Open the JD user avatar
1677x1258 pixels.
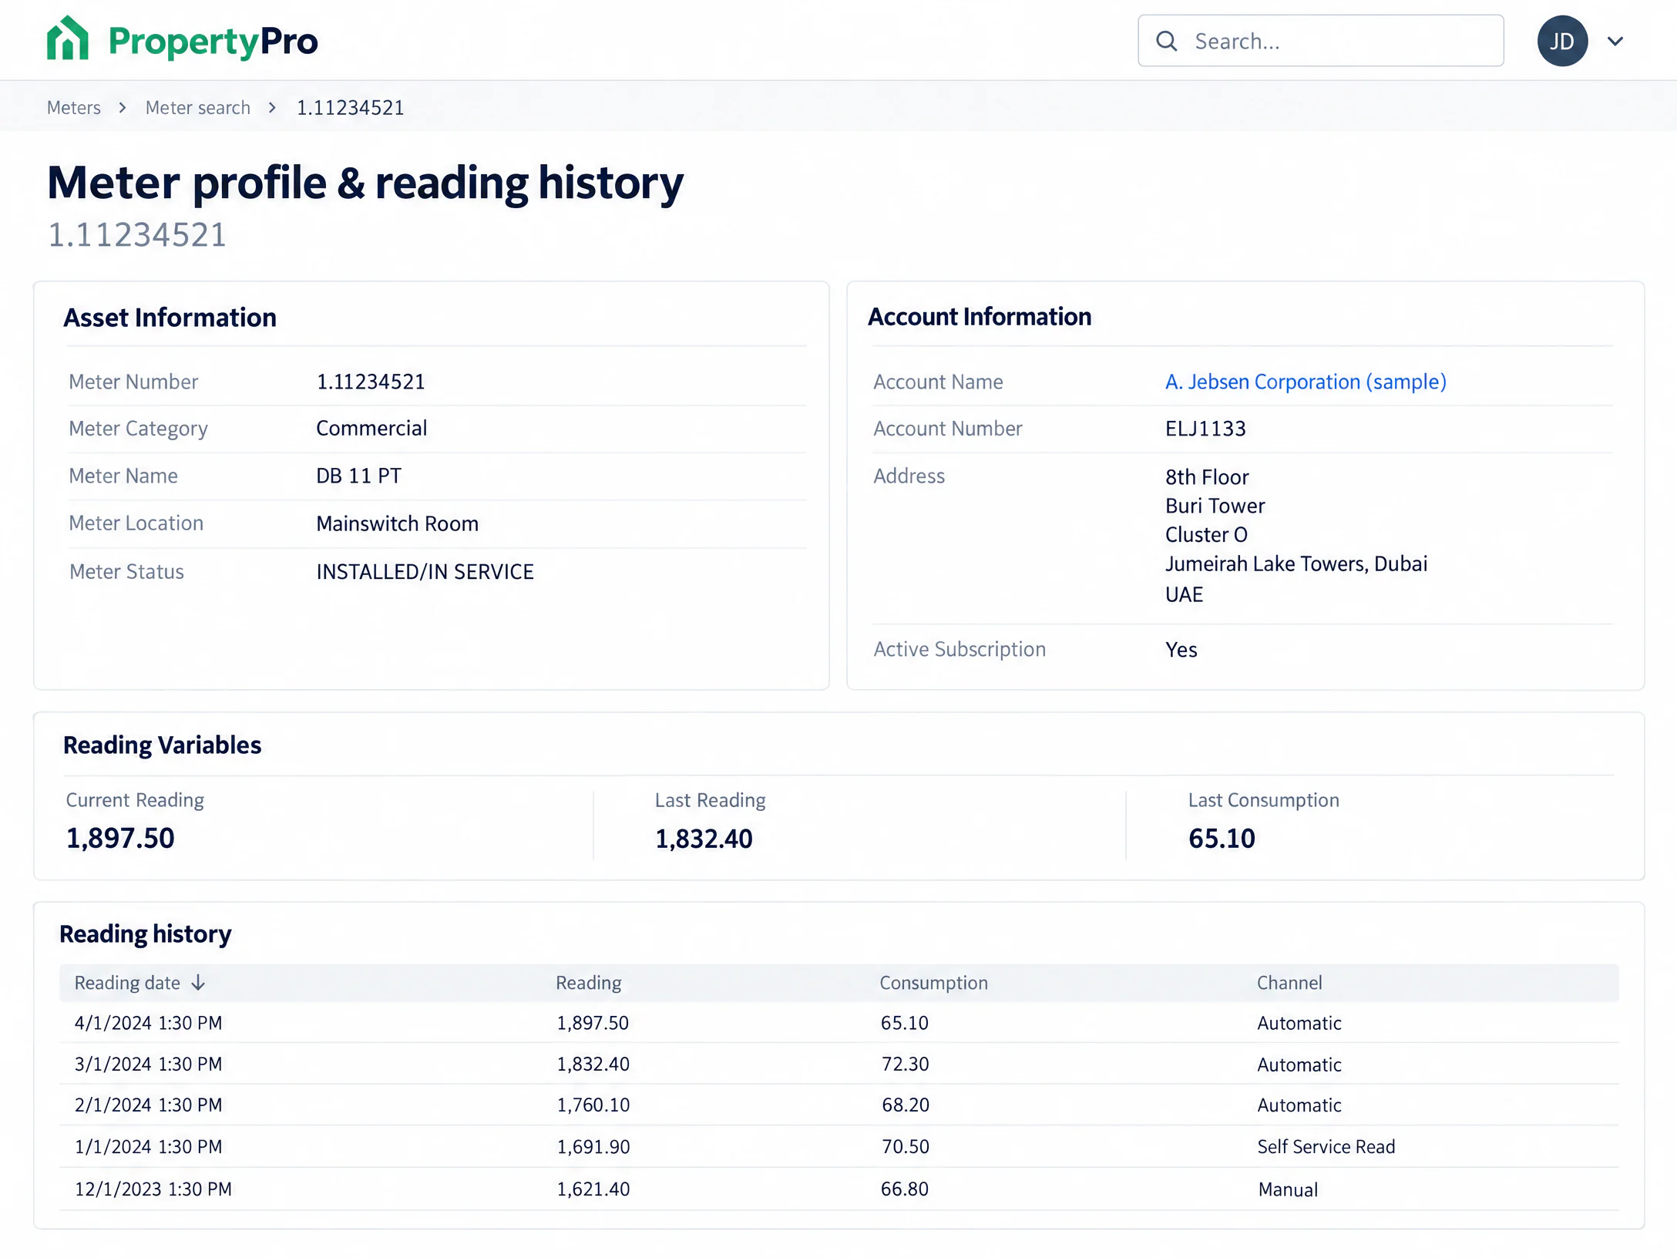(x=1562, y=41)
